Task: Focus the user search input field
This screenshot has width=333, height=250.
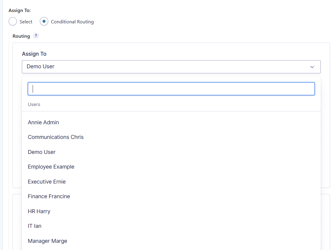Action: click(x=171, y=89)
